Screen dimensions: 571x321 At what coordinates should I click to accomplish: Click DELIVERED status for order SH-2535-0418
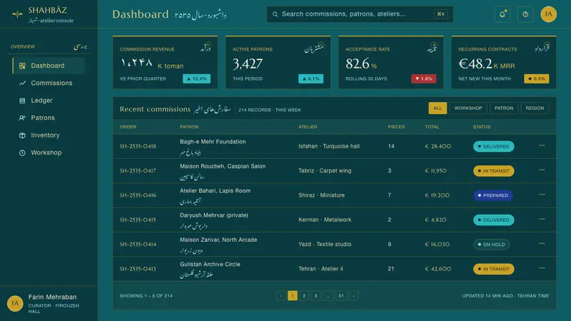[493, 146]
